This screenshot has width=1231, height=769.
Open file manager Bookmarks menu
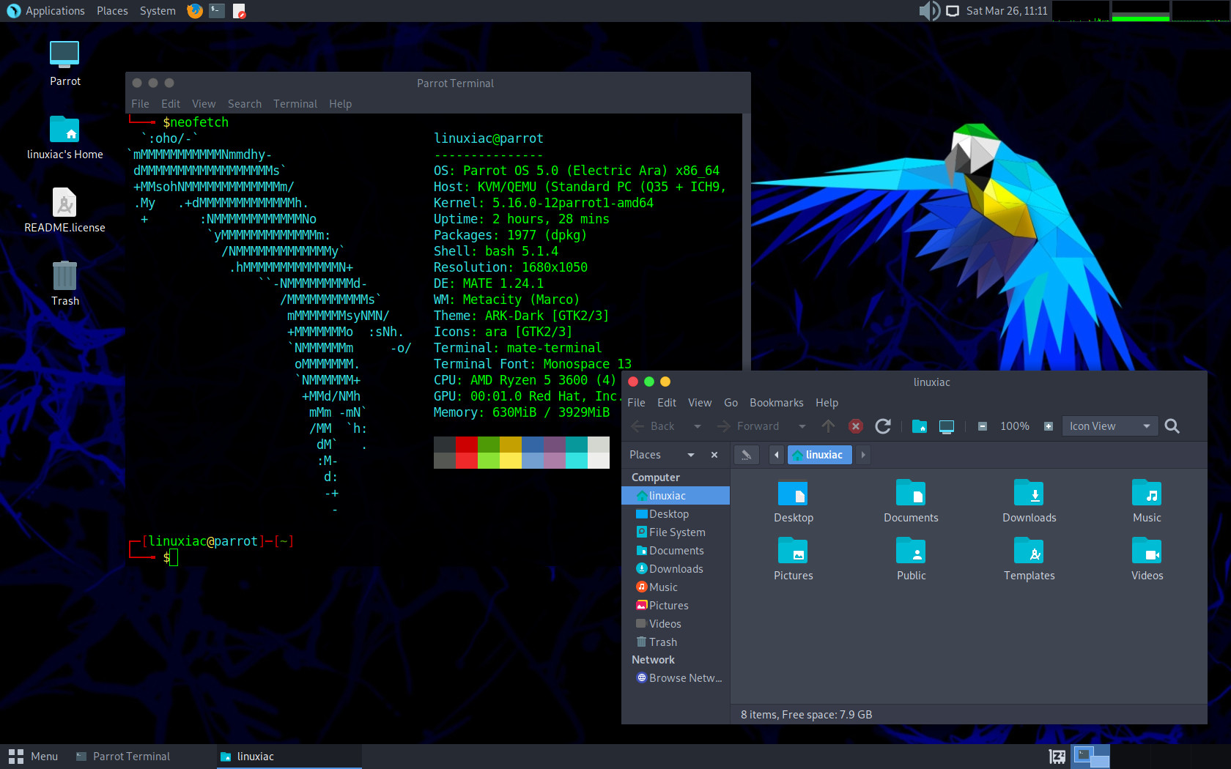pos(776,403)
